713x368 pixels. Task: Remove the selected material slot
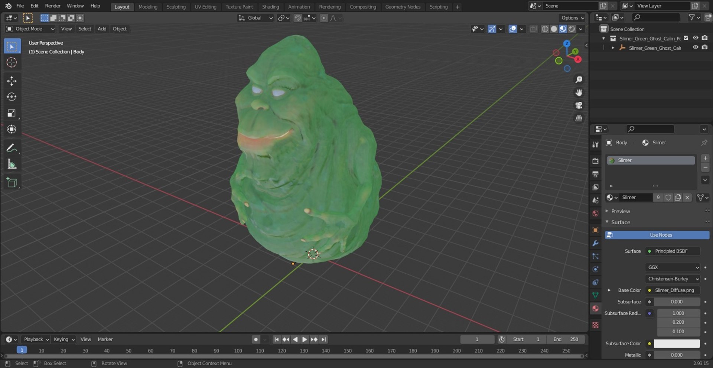coord(705,168)
